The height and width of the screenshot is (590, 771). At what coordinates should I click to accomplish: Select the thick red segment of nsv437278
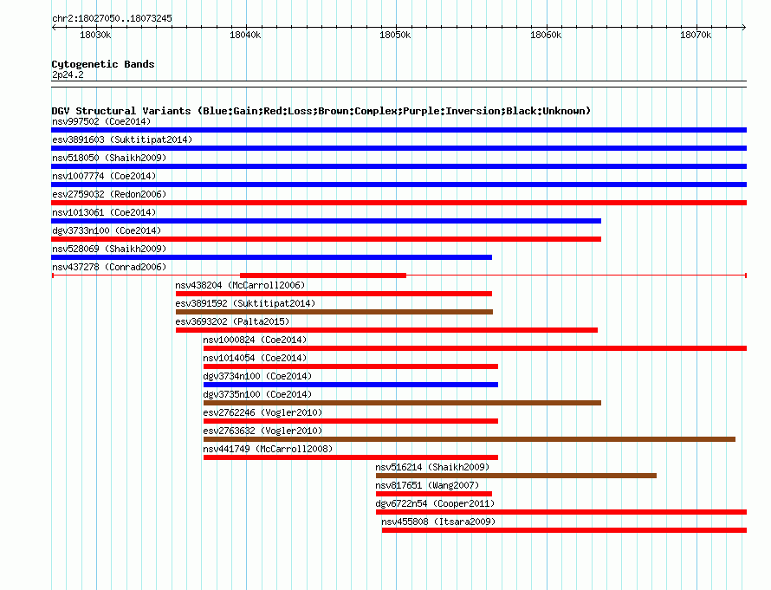click(323, 276)
